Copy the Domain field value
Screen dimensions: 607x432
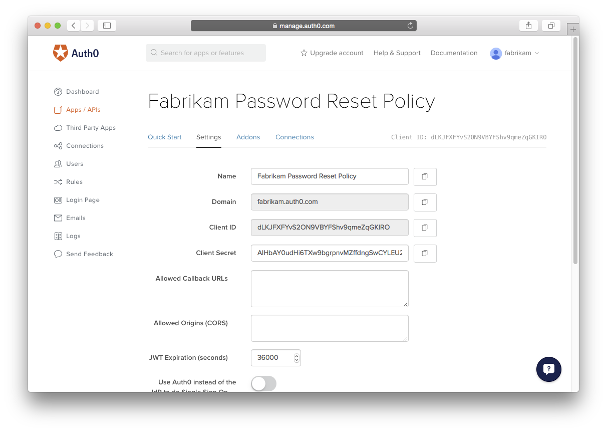425,202
